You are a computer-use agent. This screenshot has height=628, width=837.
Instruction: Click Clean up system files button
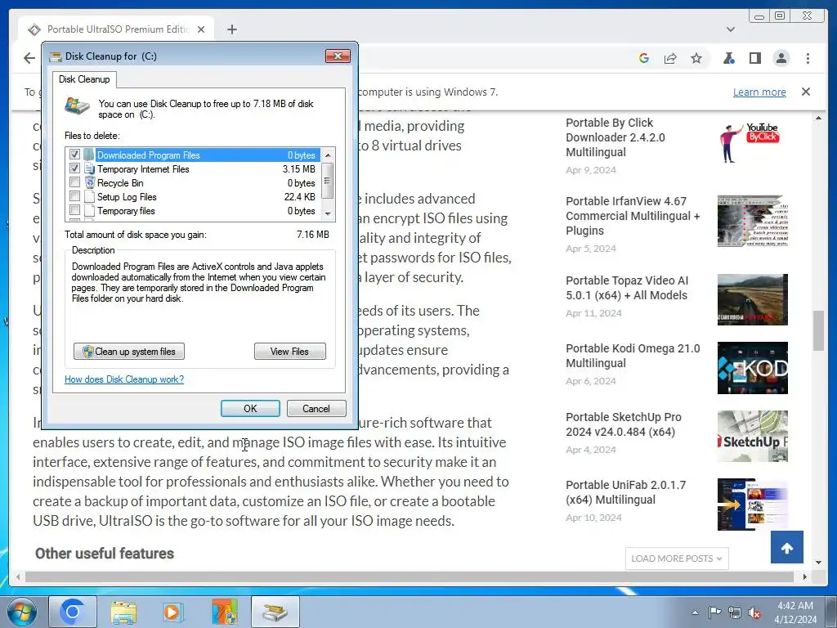pos(129,352)
